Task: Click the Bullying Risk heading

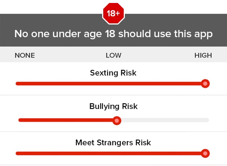Action: 113,107
